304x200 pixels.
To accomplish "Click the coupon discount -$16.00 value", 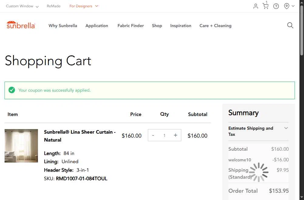I will [x=280, y=160].
